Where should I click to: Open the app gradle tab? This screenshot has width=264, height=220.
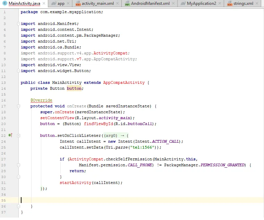61,3
